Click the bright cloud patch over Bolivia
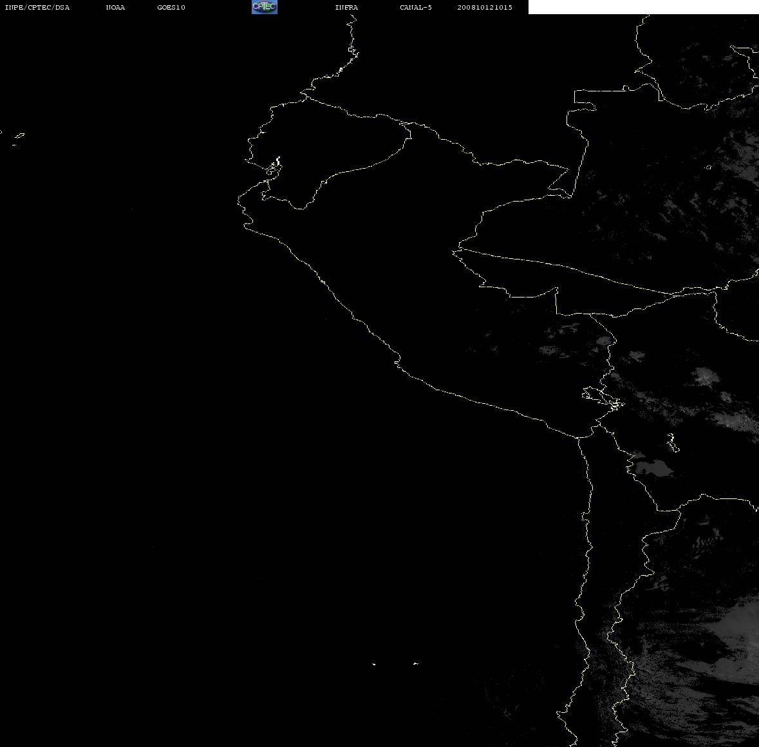Screen dimensions: 759x747 click(706, 376)
